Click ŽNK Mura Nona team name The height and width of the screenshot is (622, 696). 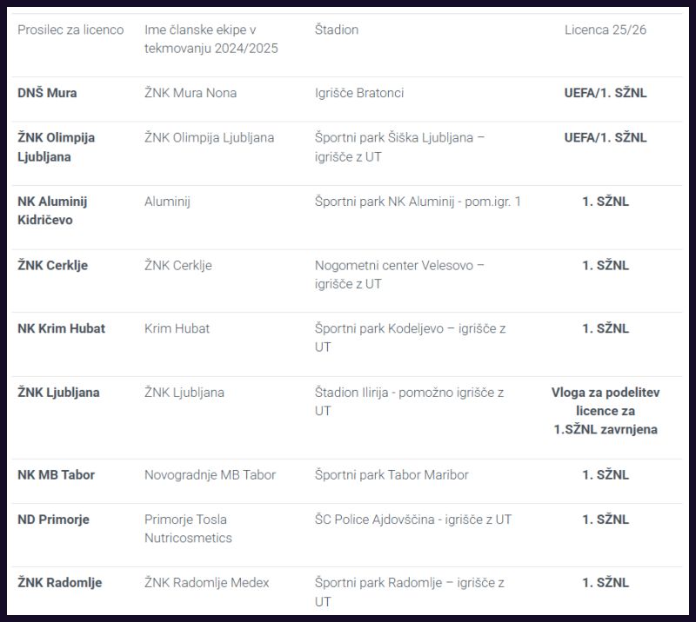tap(191, 93)
